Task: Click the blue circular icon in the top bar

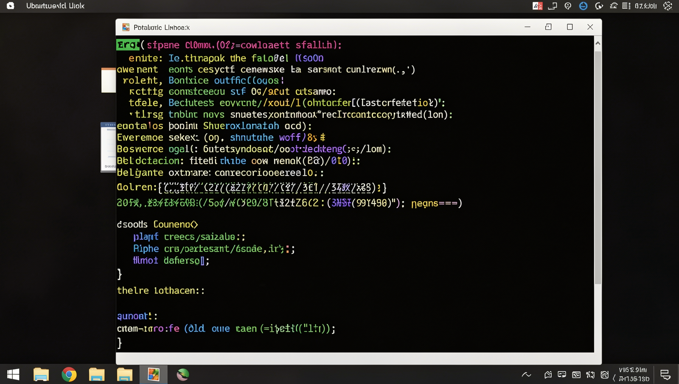Action: pyautogui.click(x=584, y=6)
